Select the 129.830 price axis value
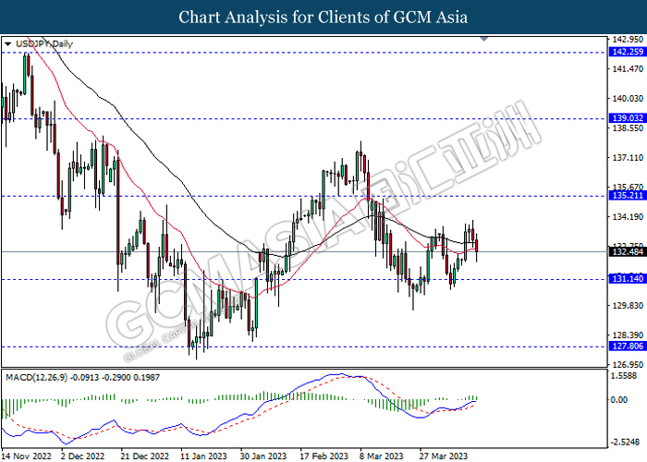 [628, 306]
